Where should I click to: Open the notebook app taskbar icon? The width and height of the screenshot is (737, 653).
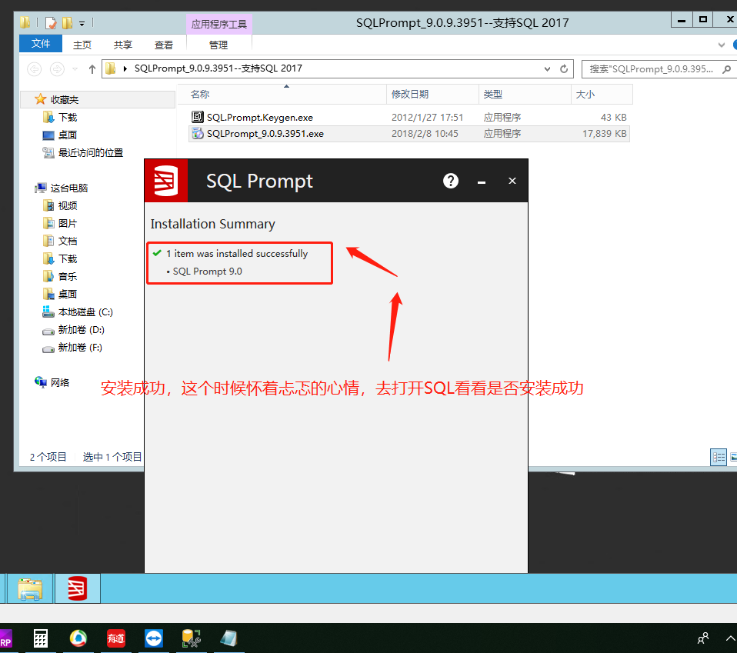[229, 638]
